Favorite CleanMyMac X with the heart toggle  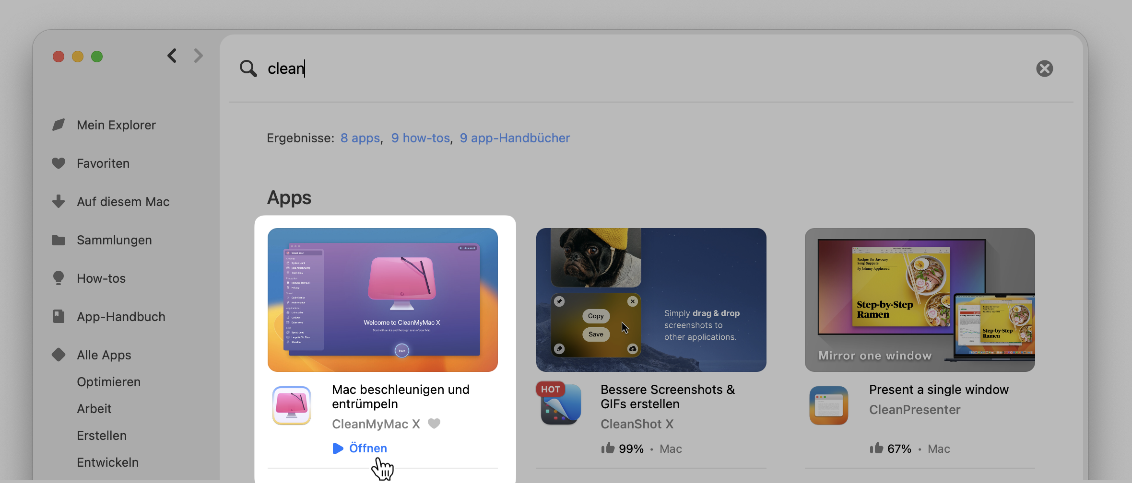pos(434,424)
